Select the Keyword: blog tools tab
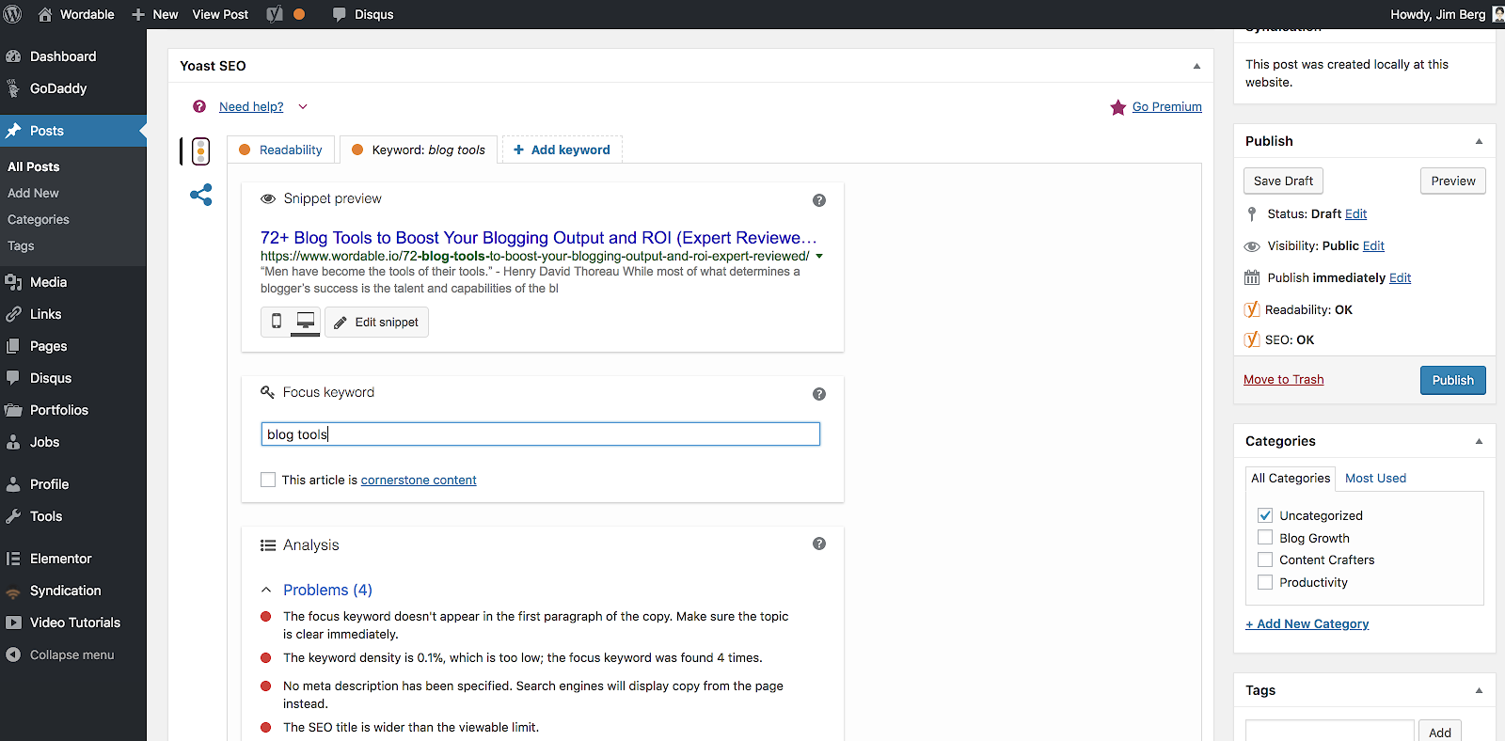 419,150
